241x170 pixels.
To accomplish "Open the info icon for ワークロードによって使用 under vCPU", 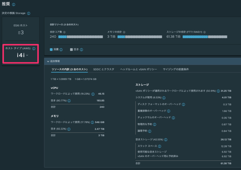I will click(x=93, y=93).
